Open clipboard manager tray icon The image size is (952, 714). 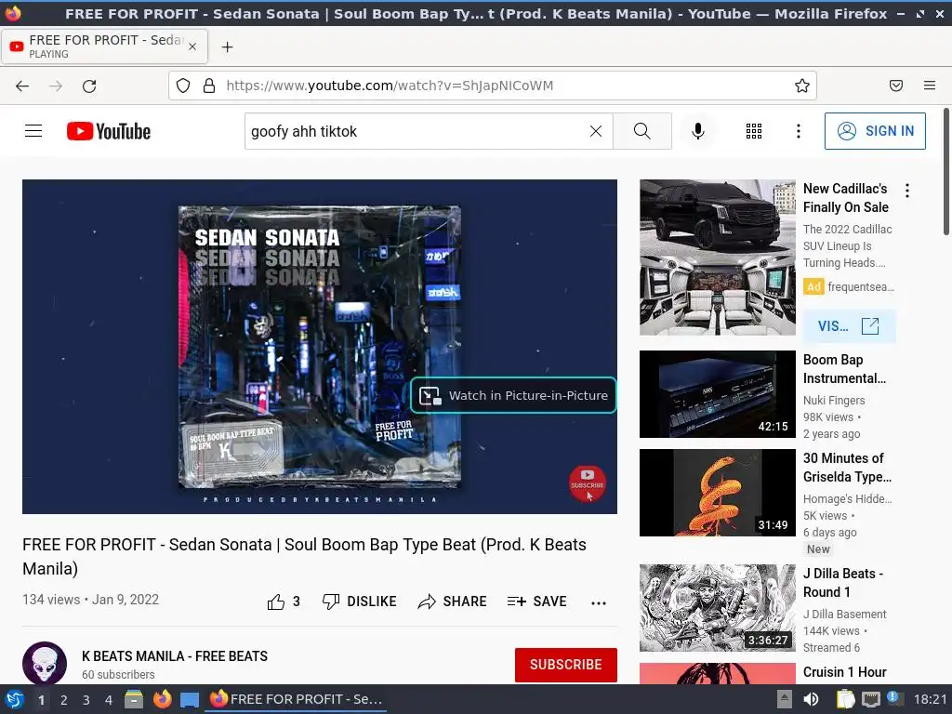845,699
